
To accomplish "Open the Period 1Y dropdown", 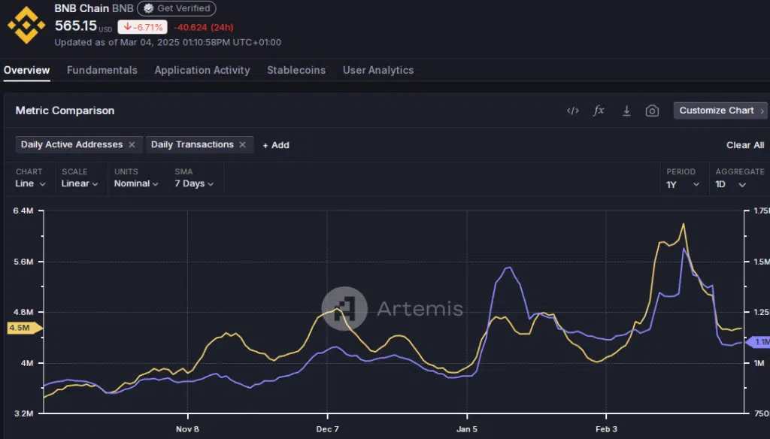I will point(683,185).
